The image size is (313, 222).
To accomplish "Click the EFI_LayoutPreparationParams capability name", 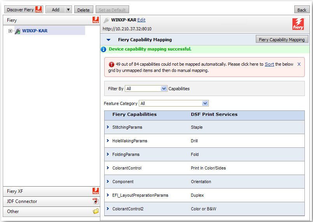I will (140, 195).
